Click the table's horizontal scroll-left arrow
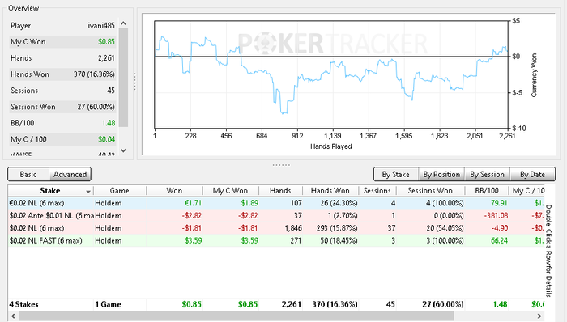Image resolution: width=567 pixels, height=322 pixels. [x=14, y=316]
